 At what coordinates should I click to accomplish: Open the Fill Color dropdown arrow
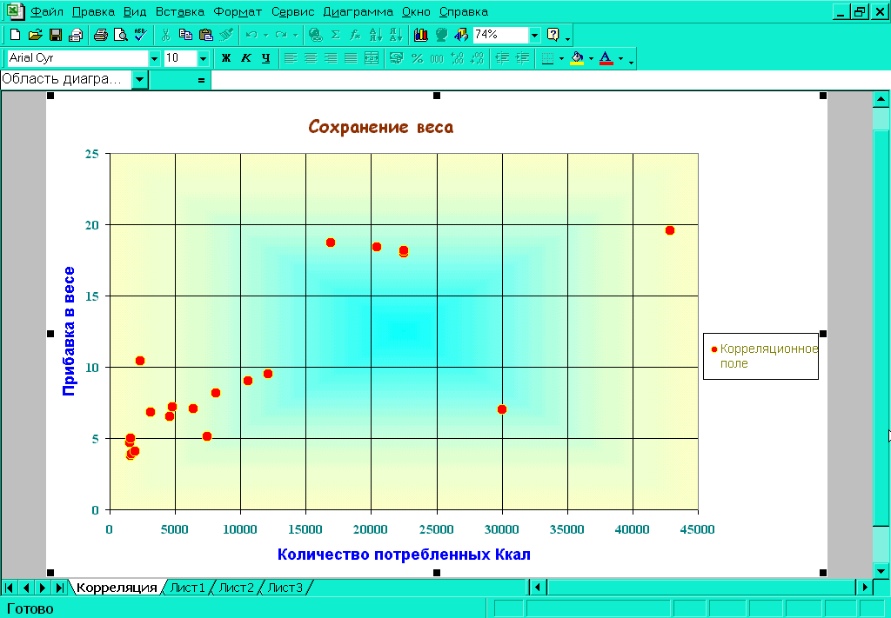click(x=591, y=58)
